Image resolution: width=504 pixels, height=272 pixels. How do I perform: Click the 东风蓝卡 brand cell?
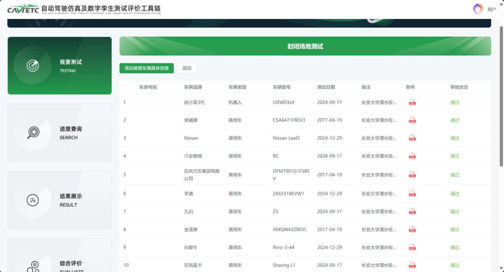pyautogui.click(x=193, y=265)
